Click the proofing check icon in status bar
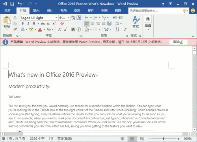This screenshot has height=142, width=197. tap(51, 138)
